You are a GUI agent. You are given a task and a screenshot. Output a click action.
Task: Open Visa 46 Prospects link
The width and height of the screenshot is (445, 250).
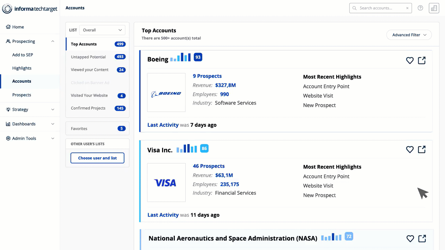[x=209, y=166]
